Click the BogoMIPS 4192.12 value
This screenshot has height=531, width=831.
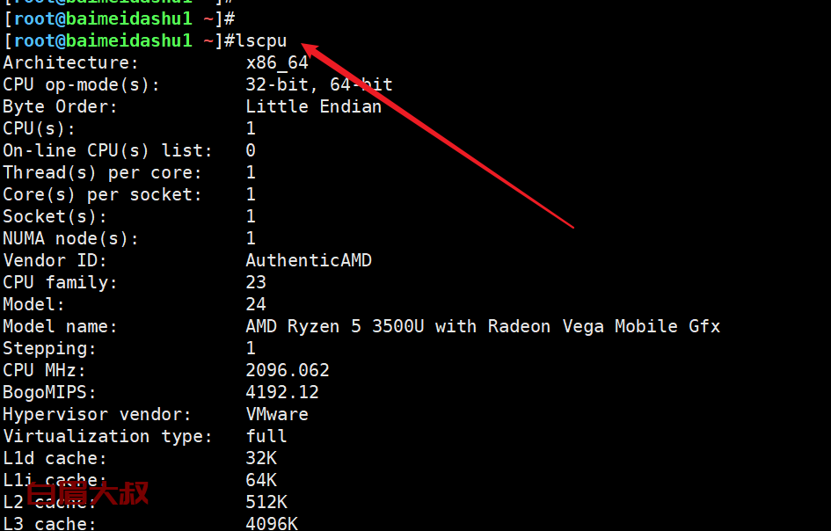pos(282,392)
